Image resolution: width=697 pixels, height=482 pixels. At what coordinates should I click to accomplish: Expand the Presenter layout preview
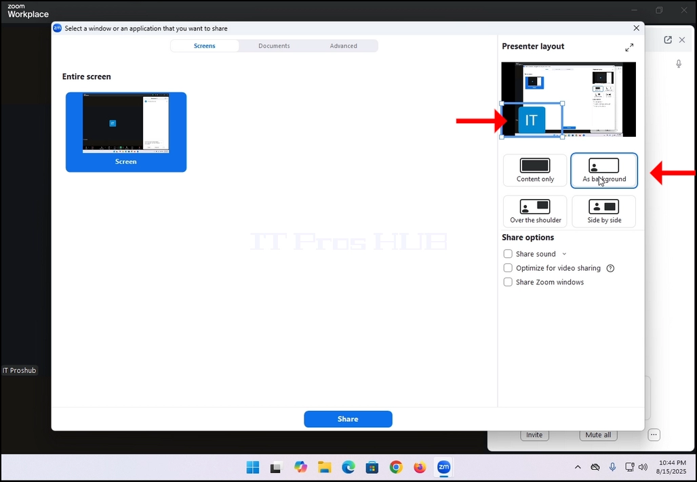tap(629, 47)
